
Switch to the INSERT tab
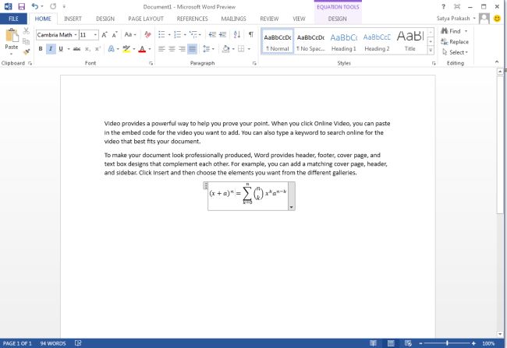pos(73,19)
